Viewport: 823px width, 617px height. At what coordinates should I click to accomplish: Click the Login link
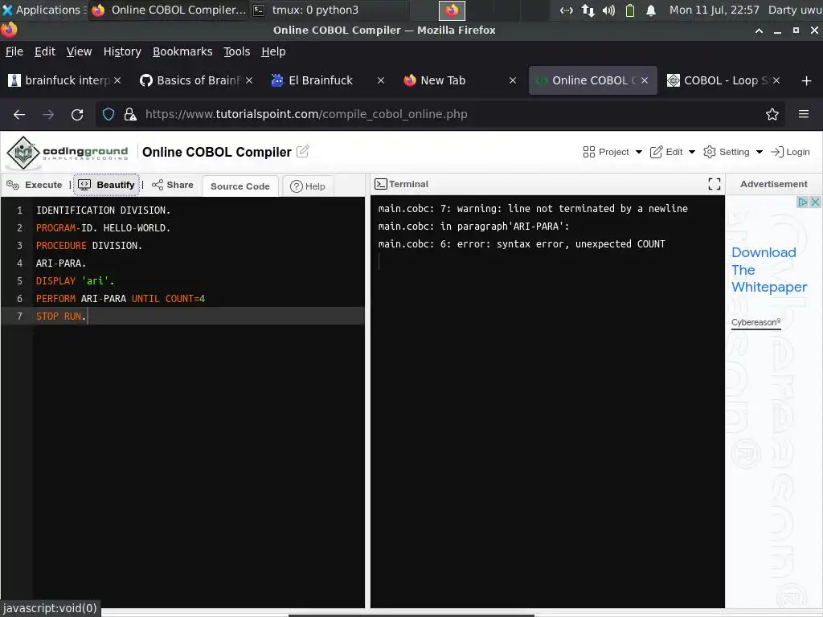tap(790, 152)
